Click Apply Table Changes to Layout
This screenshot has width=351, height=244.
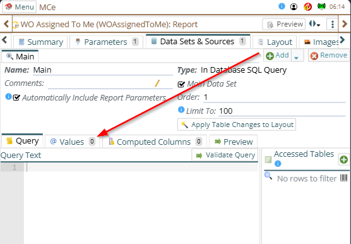pyautogui.click(x=237, y=125)
